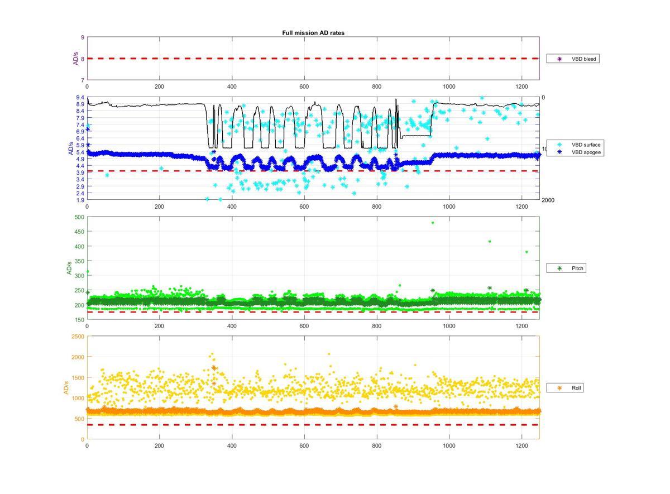Screen dimensions: 670x494
Task: Click the blue 'AD/s' axis label
Action: [70, 149]
